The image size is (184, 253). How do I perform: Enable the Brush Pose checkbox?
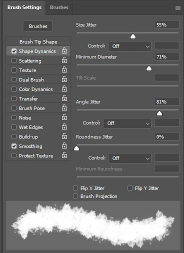click(14, 108)
